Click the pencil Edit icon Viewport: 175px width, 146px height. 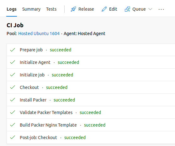[x=104, y=9]
